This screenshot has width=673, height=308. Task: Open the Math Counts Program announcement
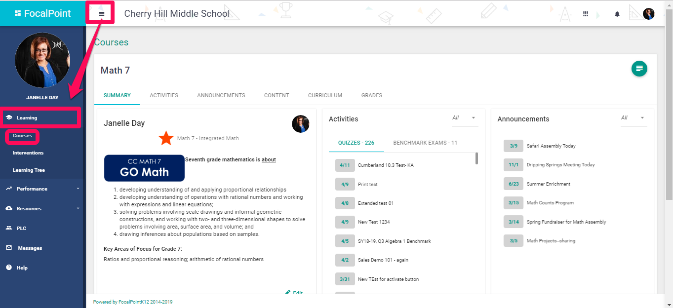point(550,203)
